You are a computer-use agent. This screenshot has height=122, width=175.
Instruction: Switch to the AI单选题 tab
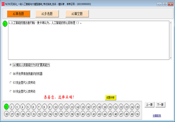click(18, 14)
